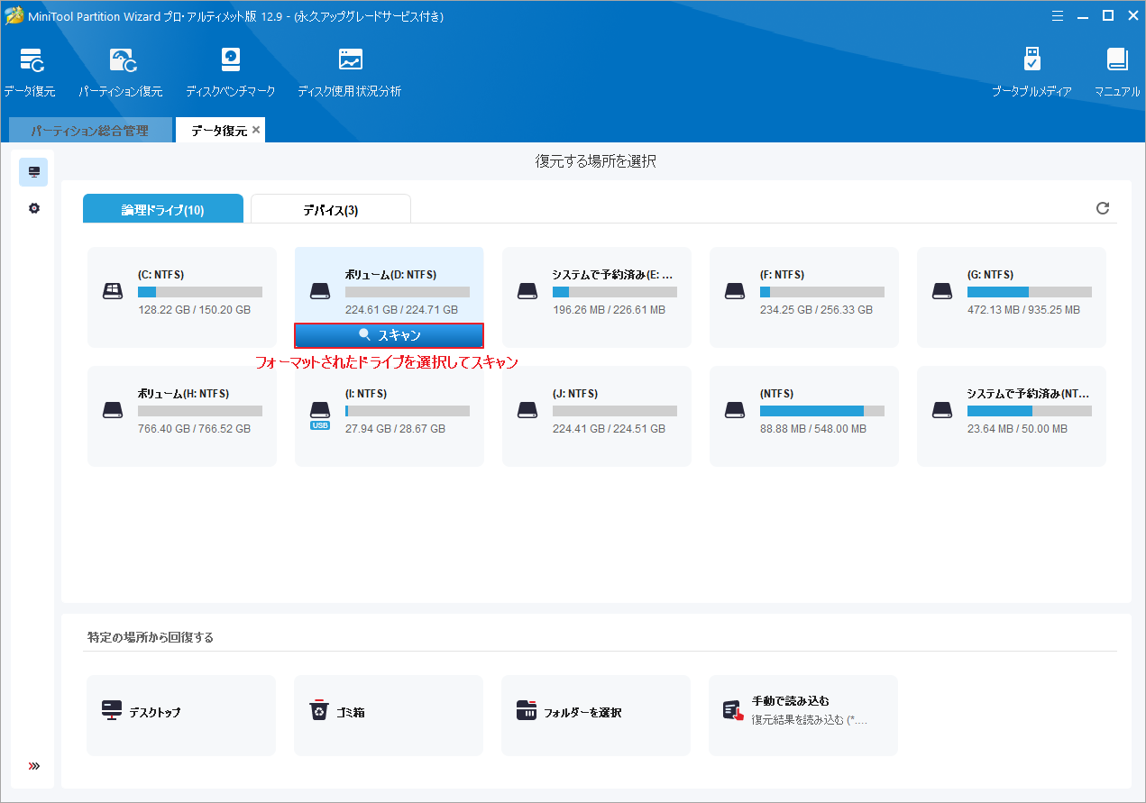This screenshot has height=803, width=1146.
Task: Click the MiniTool app logo in title bar
Action: [x=14, y=16]
